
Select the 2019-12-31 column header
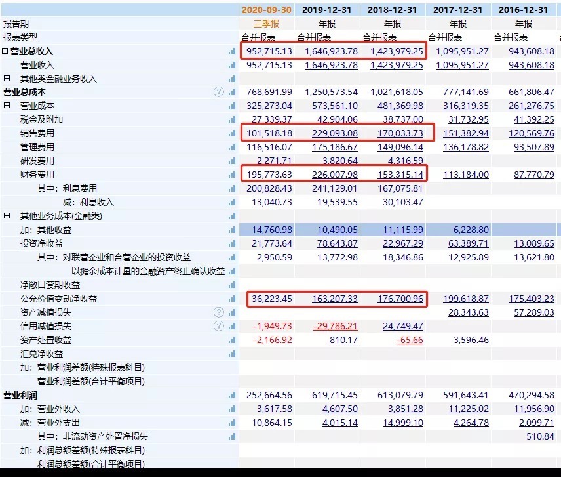326,10
